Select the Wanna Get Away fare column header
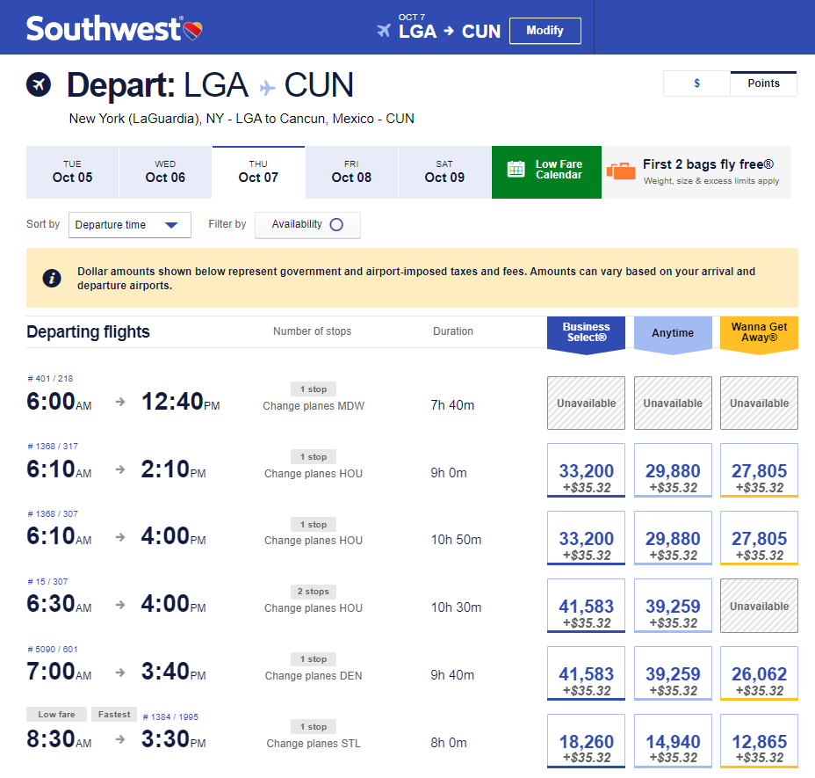 (759, 332)
